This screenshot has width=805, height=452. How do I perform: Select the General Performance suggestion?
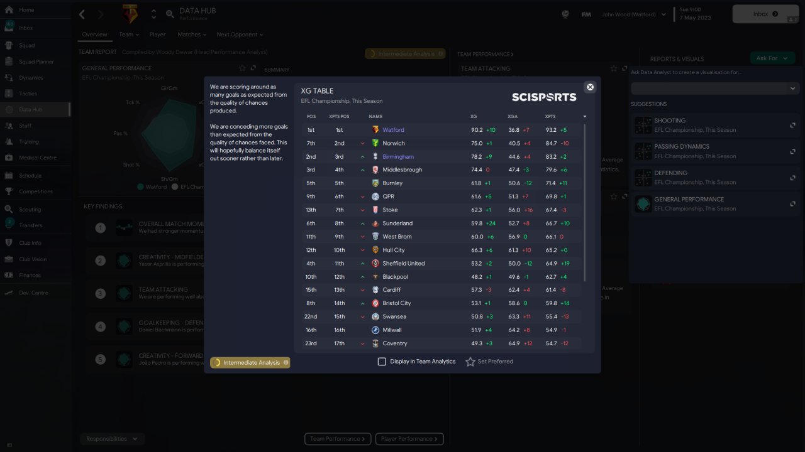[715, 203]
